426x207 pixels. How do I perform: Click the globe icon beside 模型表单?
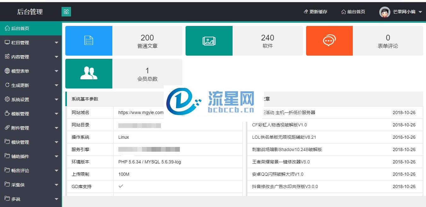click(7, 71)
